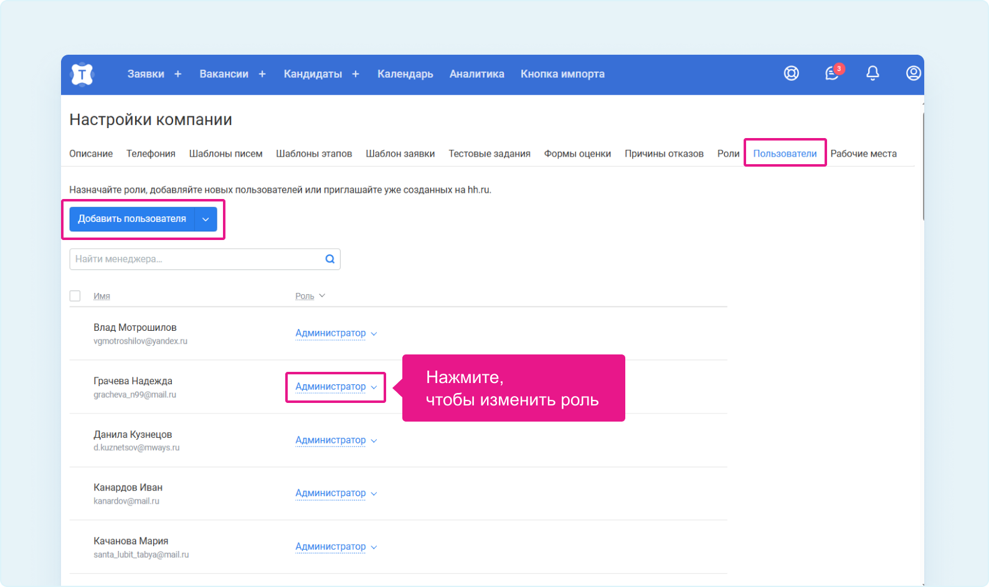Open Аналитика in the top menu
Image resolution: width=989 pixels, height=587 pixels.
tap(476, 74)
